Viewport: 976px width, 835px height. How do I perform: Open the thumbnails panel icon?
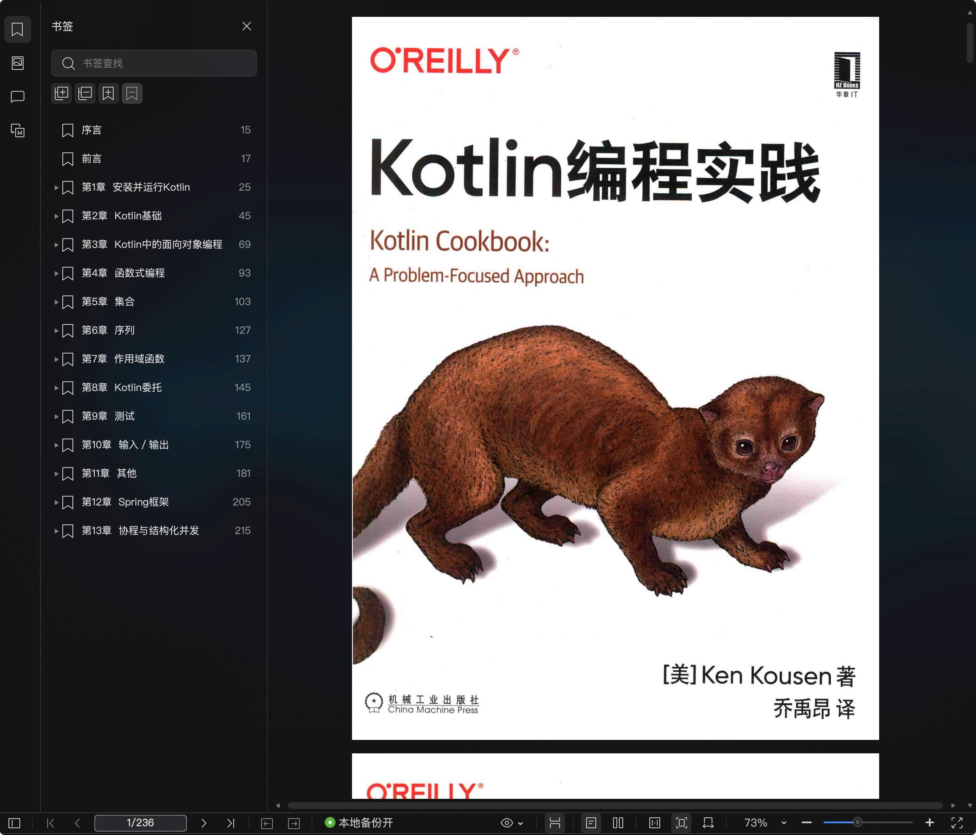click(x=17, y=63)
